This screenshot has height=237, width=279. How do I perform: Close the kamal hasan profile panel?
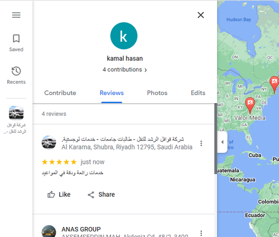201,15
